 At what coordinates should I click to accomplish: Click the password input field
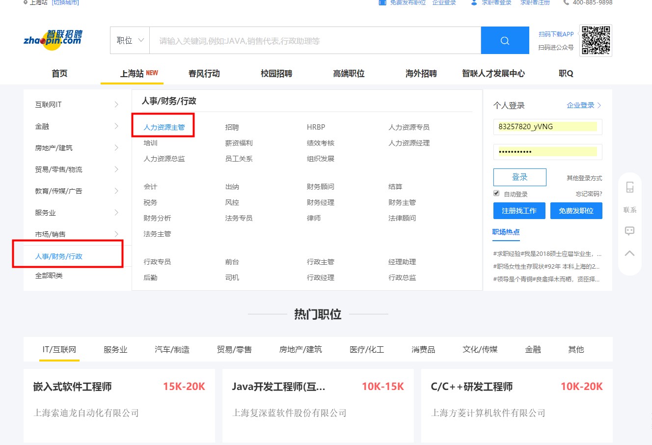pos(547,152)
